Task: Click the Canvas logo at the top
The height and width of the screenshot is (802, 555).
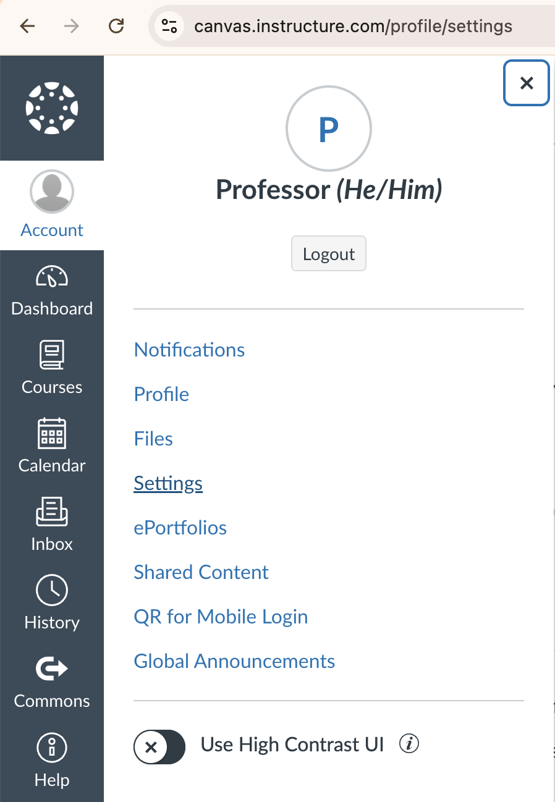Action: click(52, 108)
